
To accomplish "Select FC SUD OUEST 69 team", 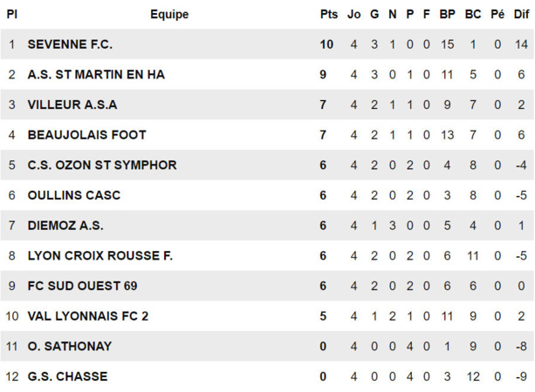I will [x=82, y=286].
